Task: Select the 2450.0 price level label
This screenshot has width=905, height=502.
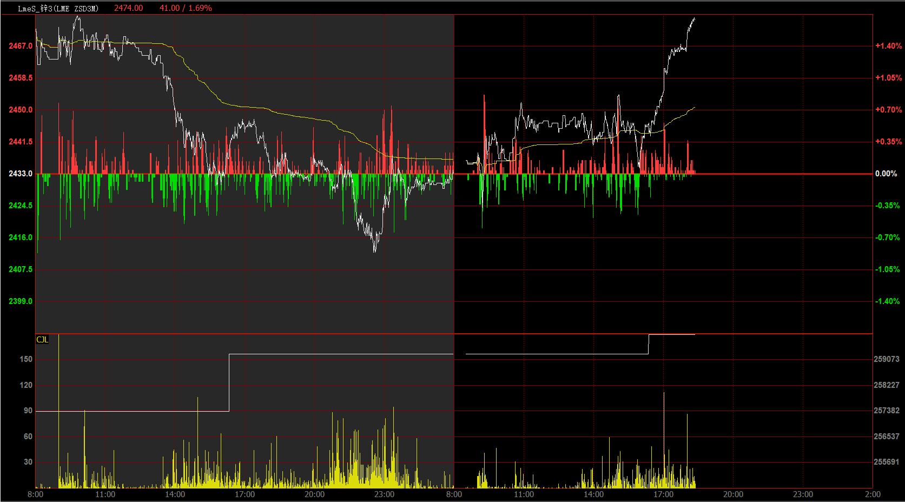Action: coord(21,110)
